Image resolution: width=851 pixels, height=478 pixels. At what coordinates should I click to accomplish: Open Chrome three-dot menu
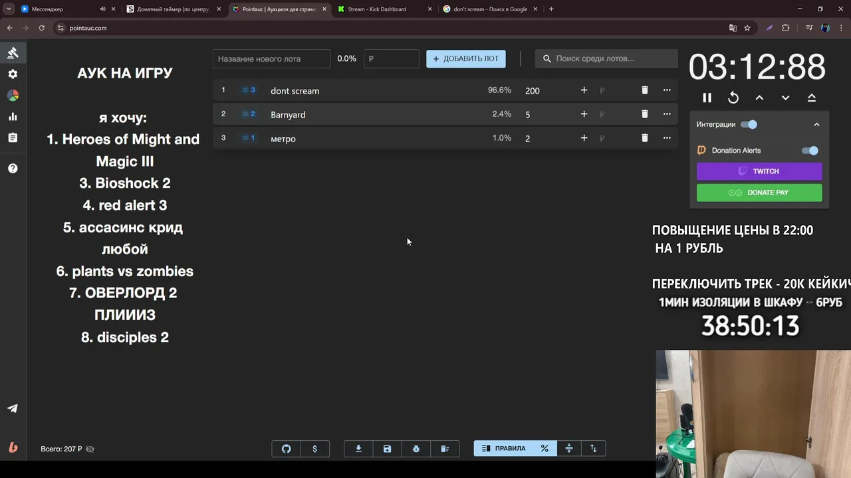[841, 28]
